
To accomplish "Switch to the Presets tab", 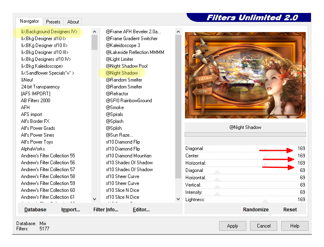I will 53,22.
